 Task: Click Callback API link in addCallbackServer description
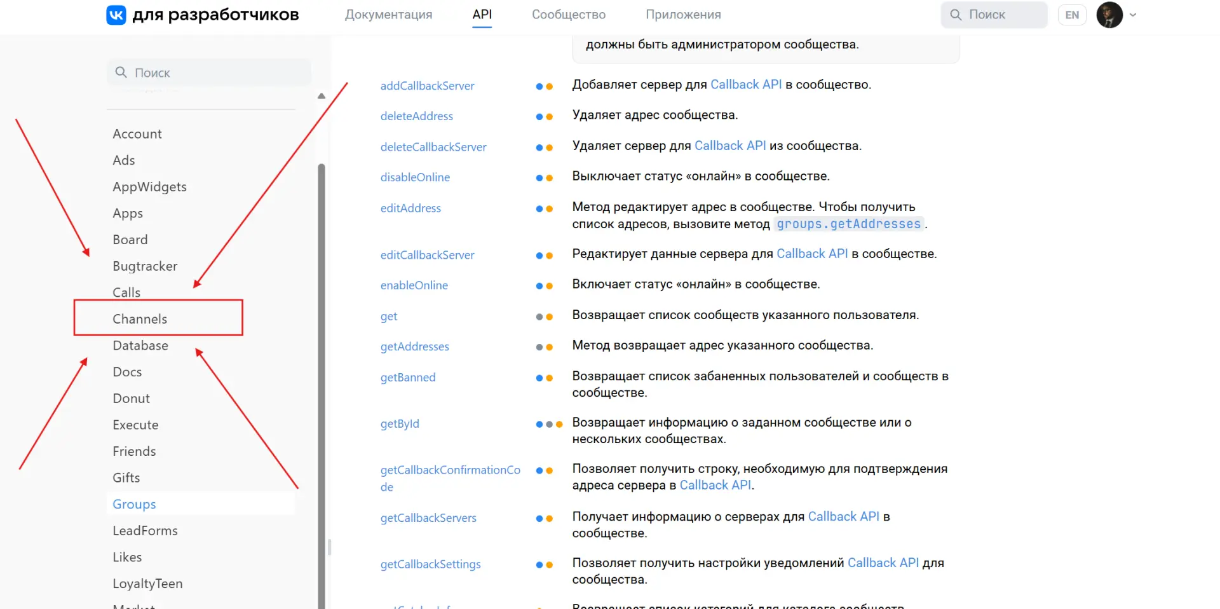click(x=746, y=85)
